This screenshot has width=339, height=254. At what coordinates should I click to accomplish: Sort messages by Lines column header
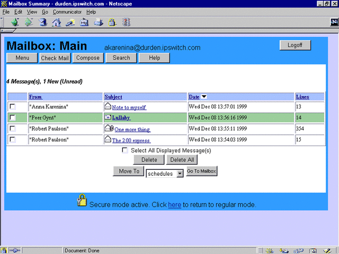point(302,97)
